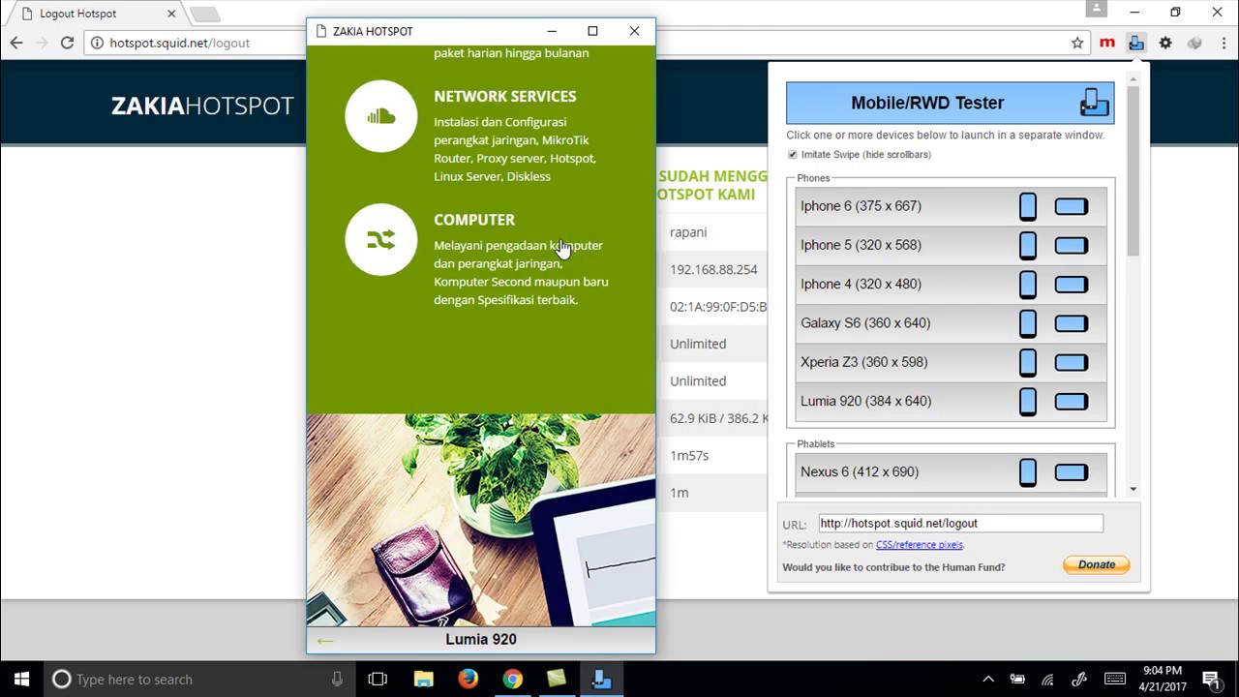Open Task View on the taskbar

click(x=378, y=680)
